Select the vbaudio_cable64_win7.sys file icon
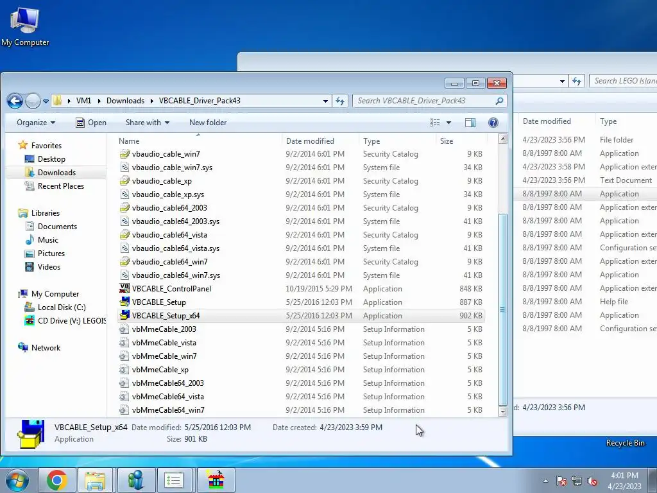Viewport: 657px width, 493px height. [124, 275]
